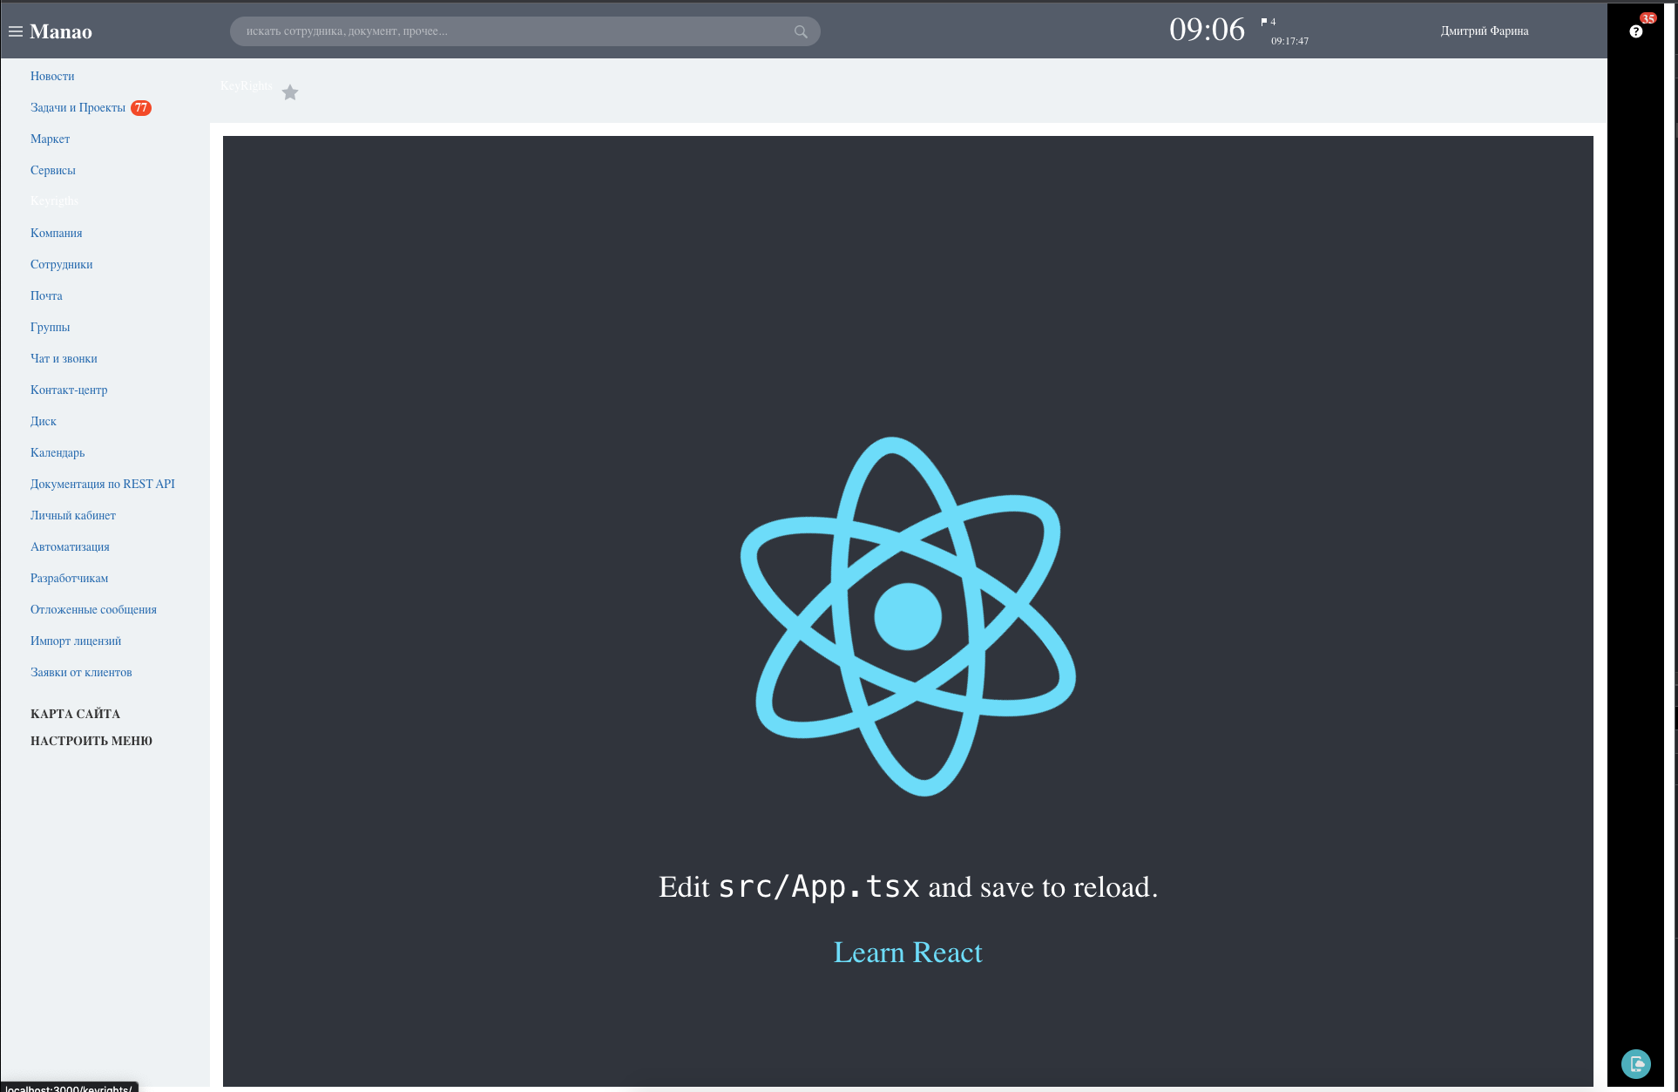Screen dimensions: 1678x1092
Task: Open Задачи и Проекты menu item
Action: point(78,108)
